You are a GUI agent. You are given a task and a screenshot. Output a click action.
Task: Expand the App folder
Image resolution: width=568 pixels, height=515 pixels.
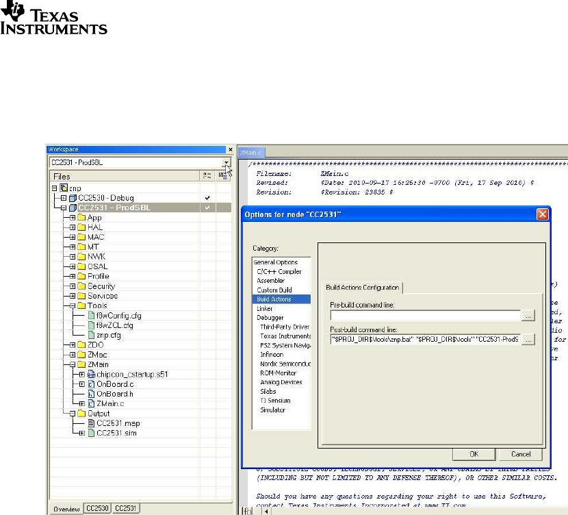click(x=73, y=218)
